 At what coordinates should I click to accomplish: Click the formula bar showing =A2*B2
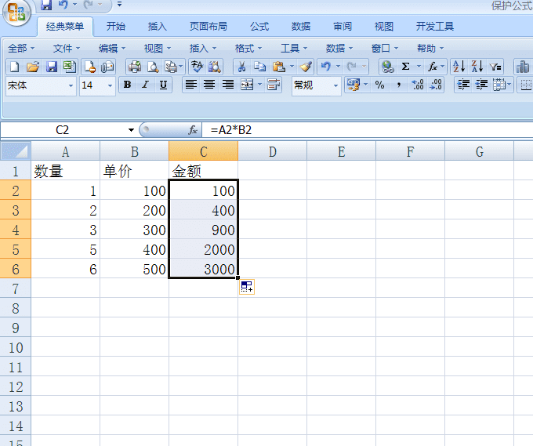(367, 130)
